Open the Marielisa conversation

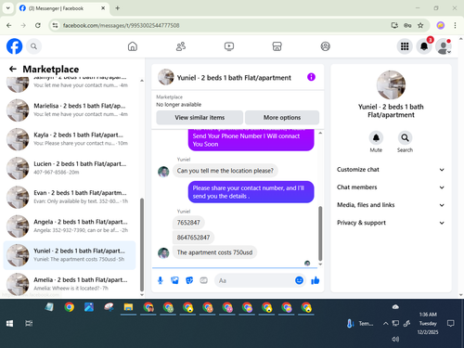point(70,110)
